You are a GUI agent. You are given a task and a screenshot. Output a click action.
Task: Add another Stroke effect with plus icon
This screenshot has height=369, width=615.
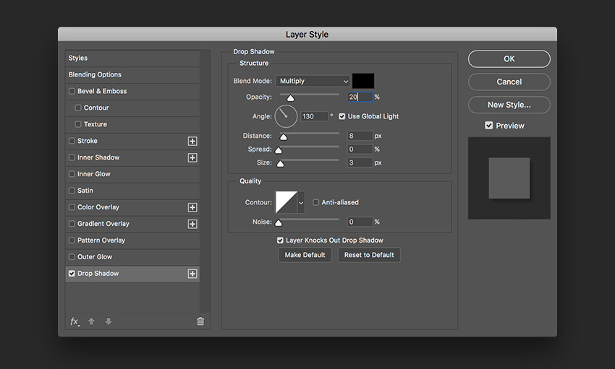[192, 141]
